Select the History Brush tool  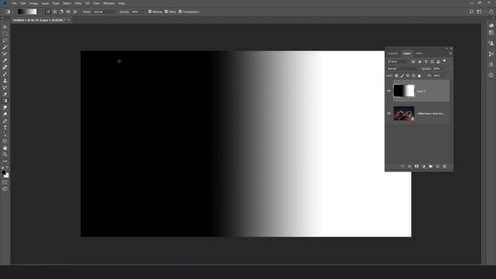pyautogui.click(x=5, y=88)
